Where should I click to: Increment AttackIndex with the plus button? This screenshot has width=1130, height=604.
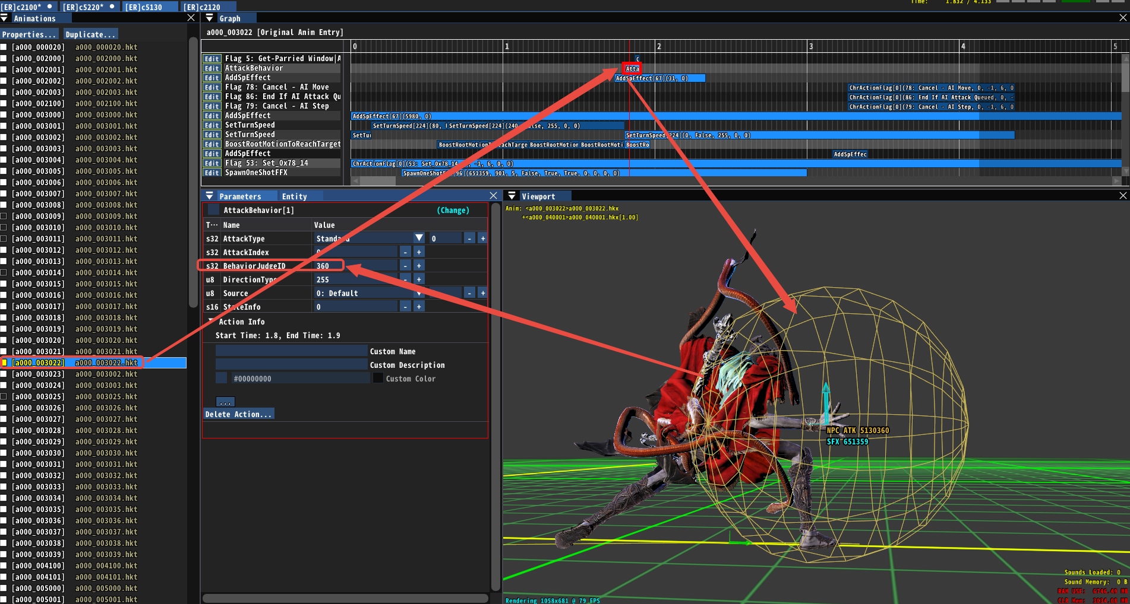(418, 252)
